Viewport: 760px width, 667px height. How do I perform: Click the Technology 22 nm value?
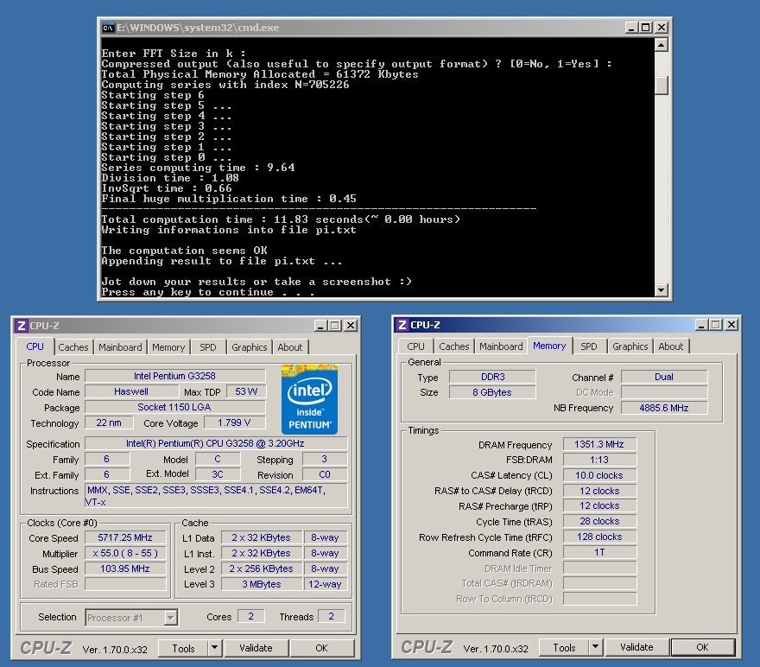coord(109,422)
